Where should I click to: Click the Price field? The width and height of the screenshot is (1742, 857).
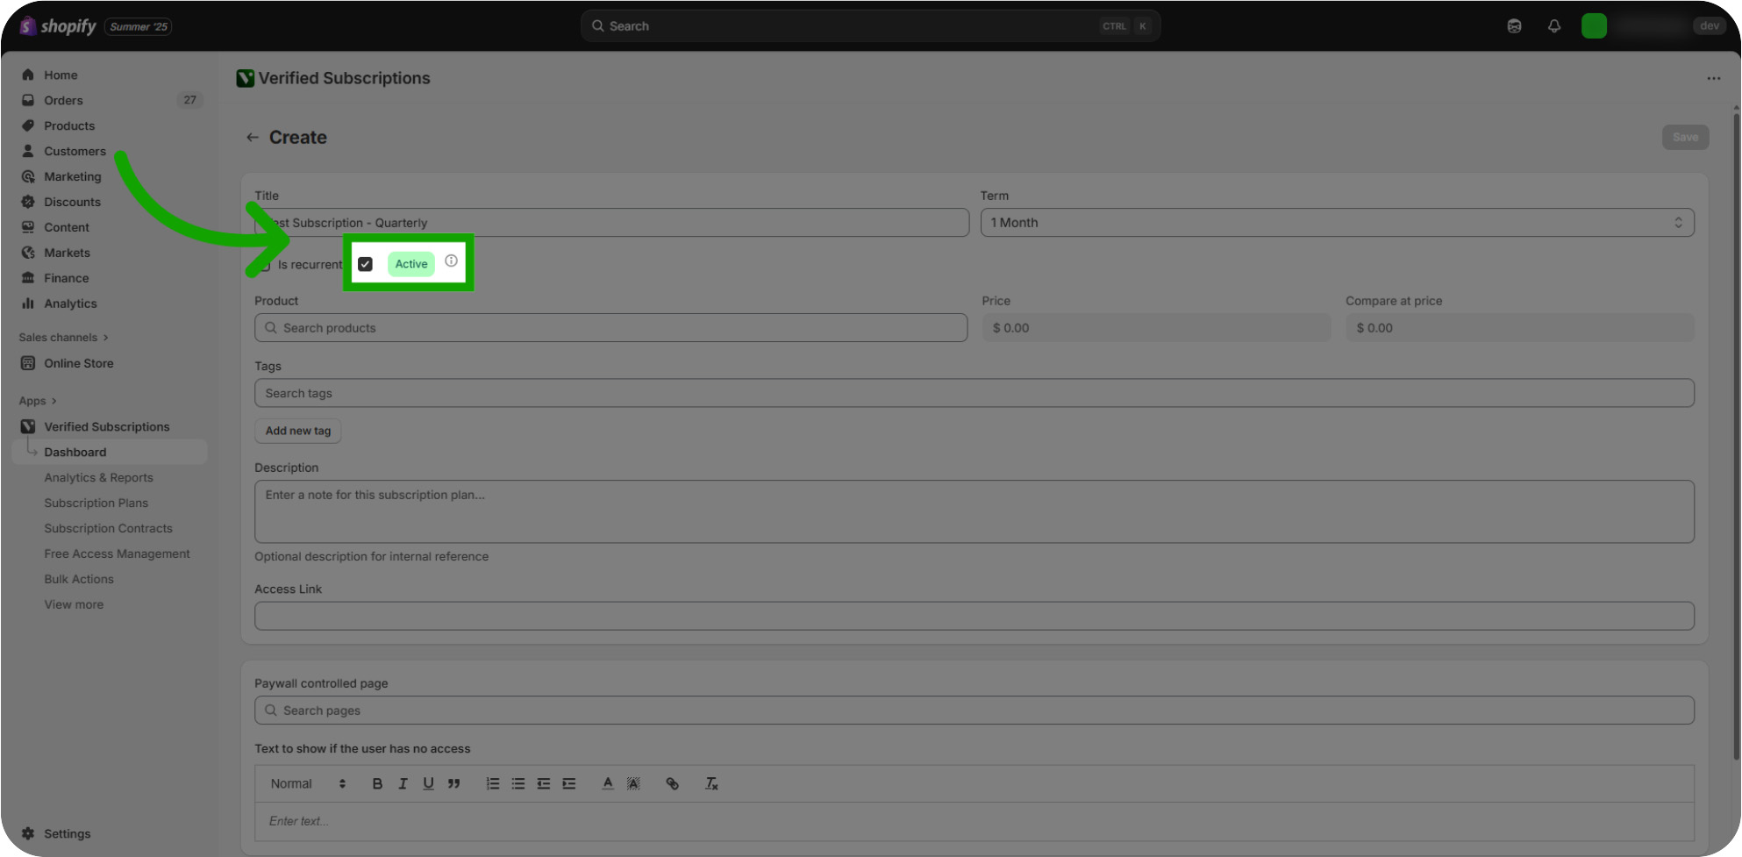[x=1156, y=328]
